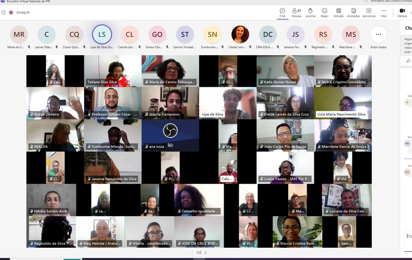Click the Exibir todos ellipsis button

coord(378,34)
